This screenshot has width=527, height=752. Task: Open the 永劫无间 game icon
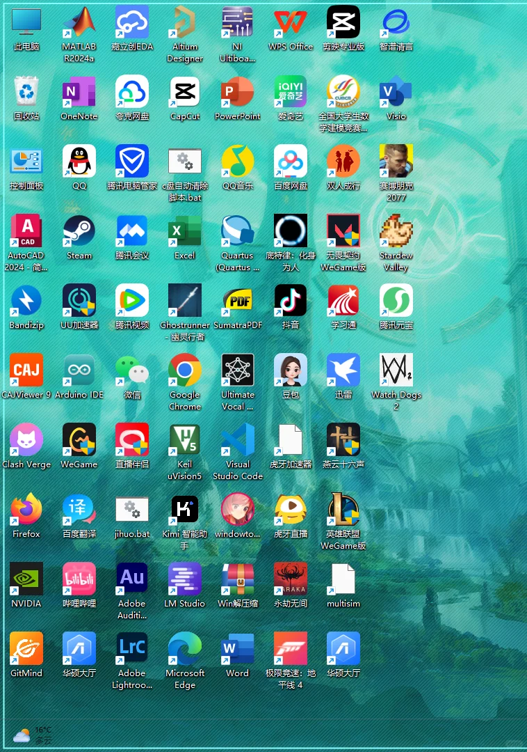tap(291, 579)
